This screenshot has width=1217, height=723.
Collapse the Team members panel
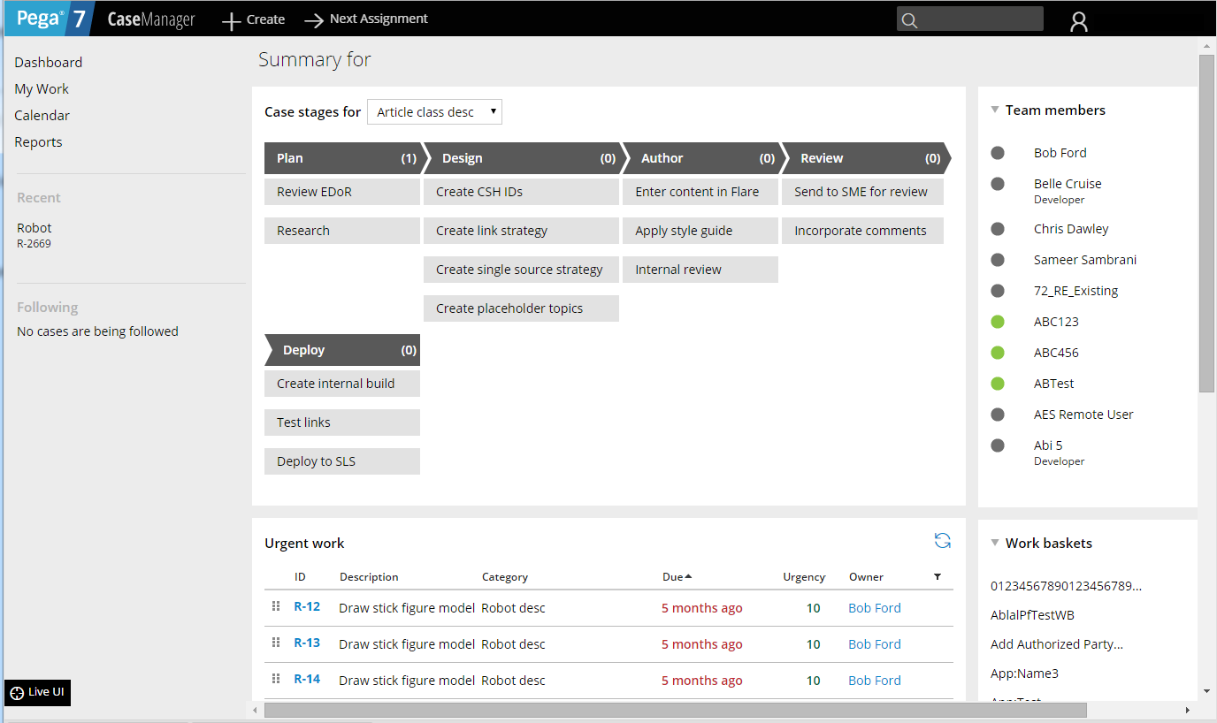[x=995, y=109]
